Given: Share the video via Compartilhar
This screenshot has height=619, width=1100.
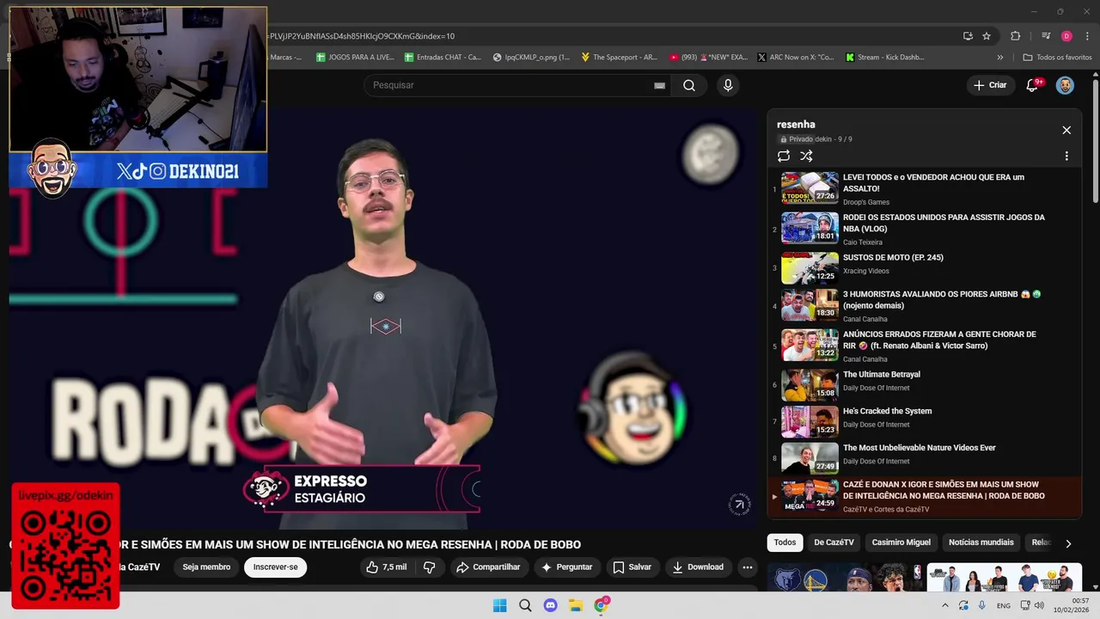Looking at the screenshot, I should (x=488, y=567).
